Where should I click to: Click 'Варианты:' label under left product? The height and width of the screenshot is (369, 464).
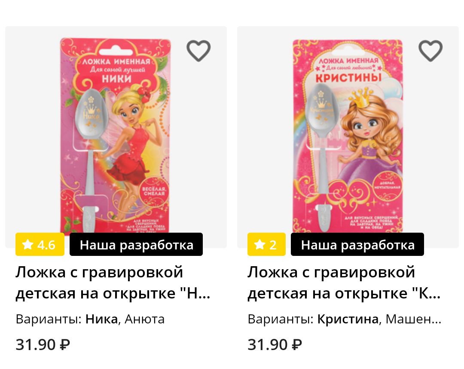click(x=49, y=319)
